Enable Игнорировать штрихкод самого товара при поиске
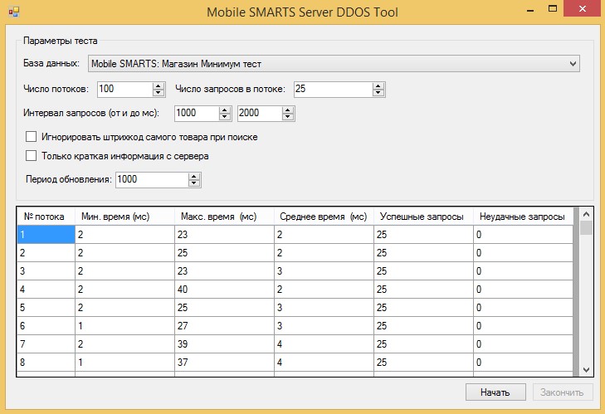This screenshot has height=414, width=605. [31, 137]
